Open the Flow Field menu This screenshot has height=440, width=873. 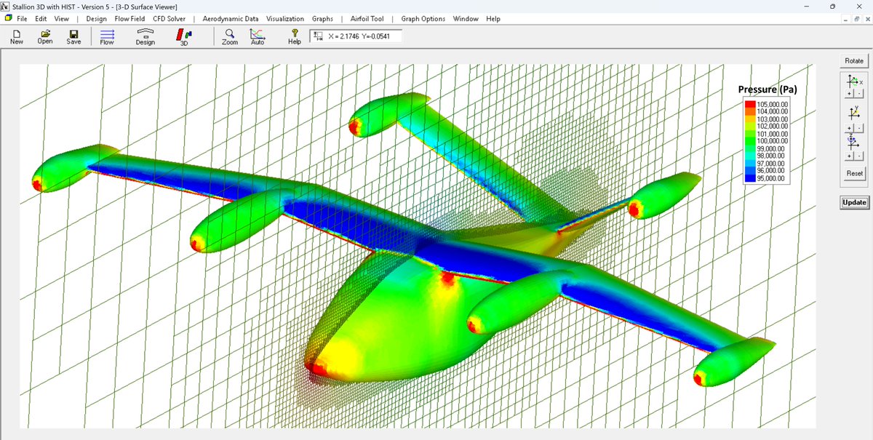pos(129,18)
